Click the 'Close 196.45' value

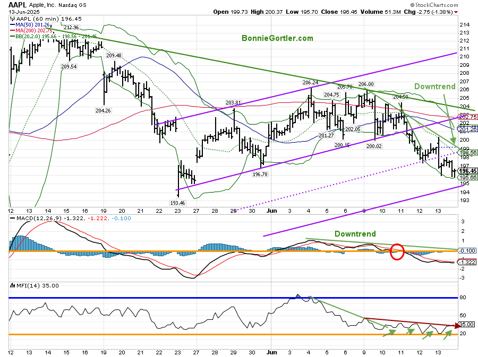tap(339, 12)
